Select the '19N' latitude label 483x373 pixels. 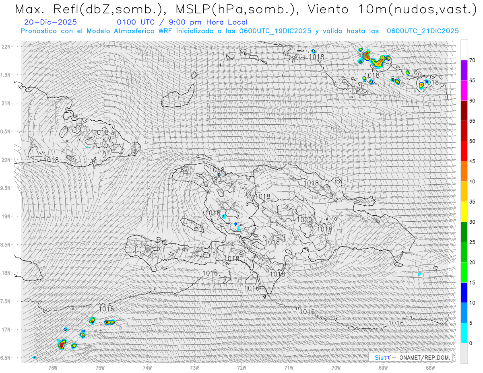click(6, 216)
